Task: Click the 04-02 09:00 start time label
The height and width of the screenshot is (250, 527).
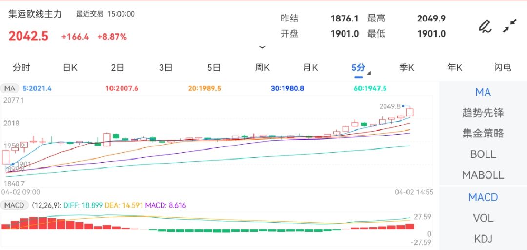Action: pyautogui.click(x=20, y=192)
